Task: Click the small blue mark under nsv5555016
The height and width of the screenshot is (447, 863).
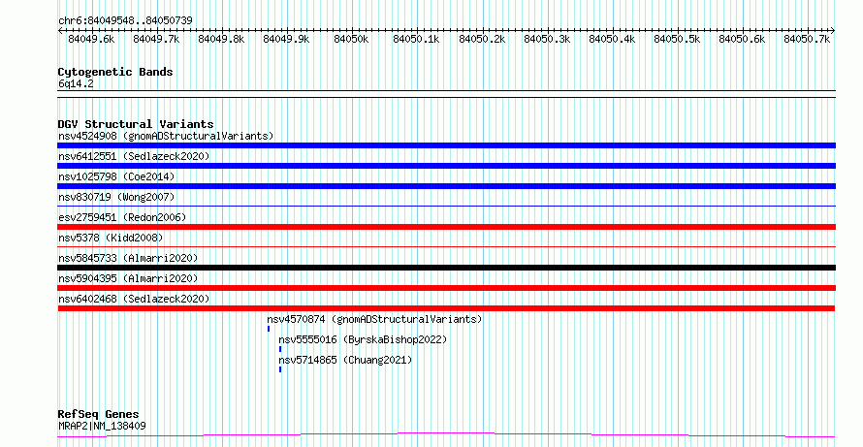Action: [280, 349]
